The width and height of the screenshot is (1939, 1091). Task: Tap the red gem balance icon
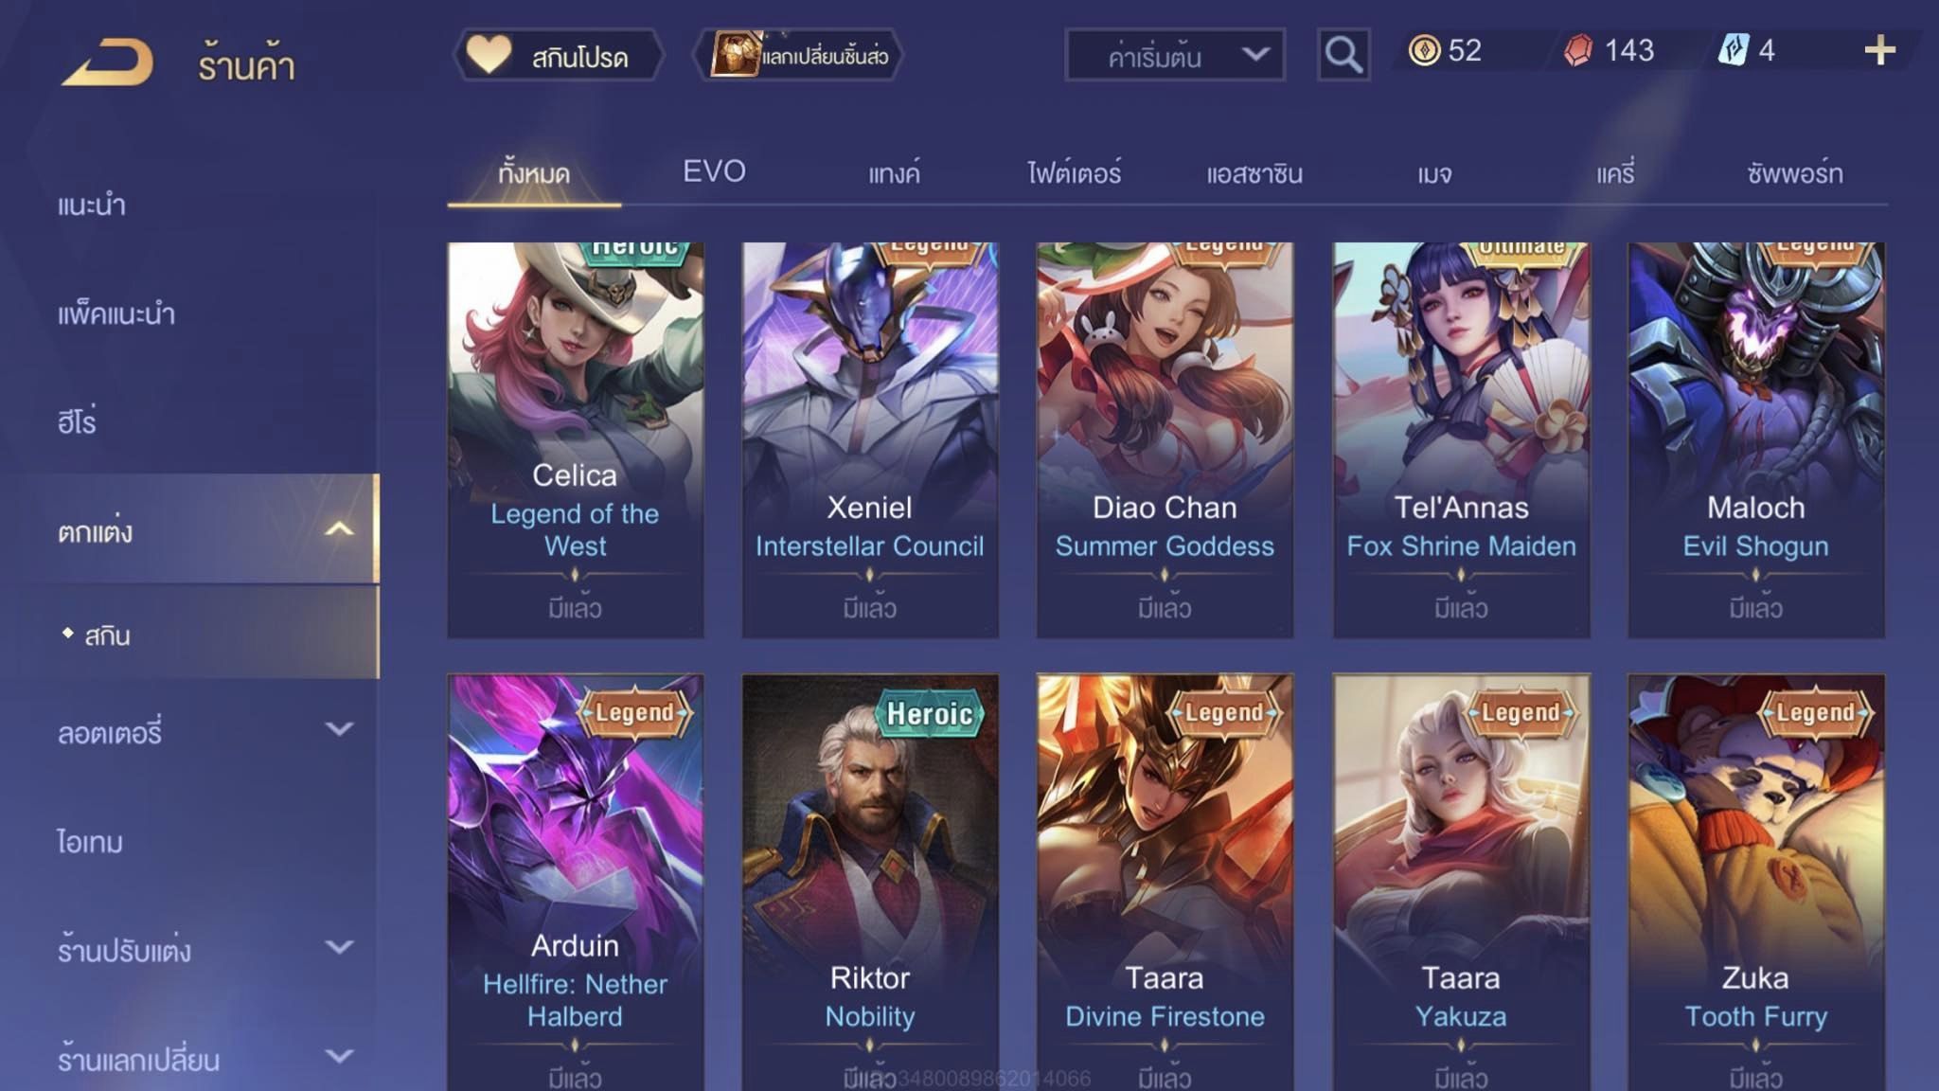point(1577,50)
